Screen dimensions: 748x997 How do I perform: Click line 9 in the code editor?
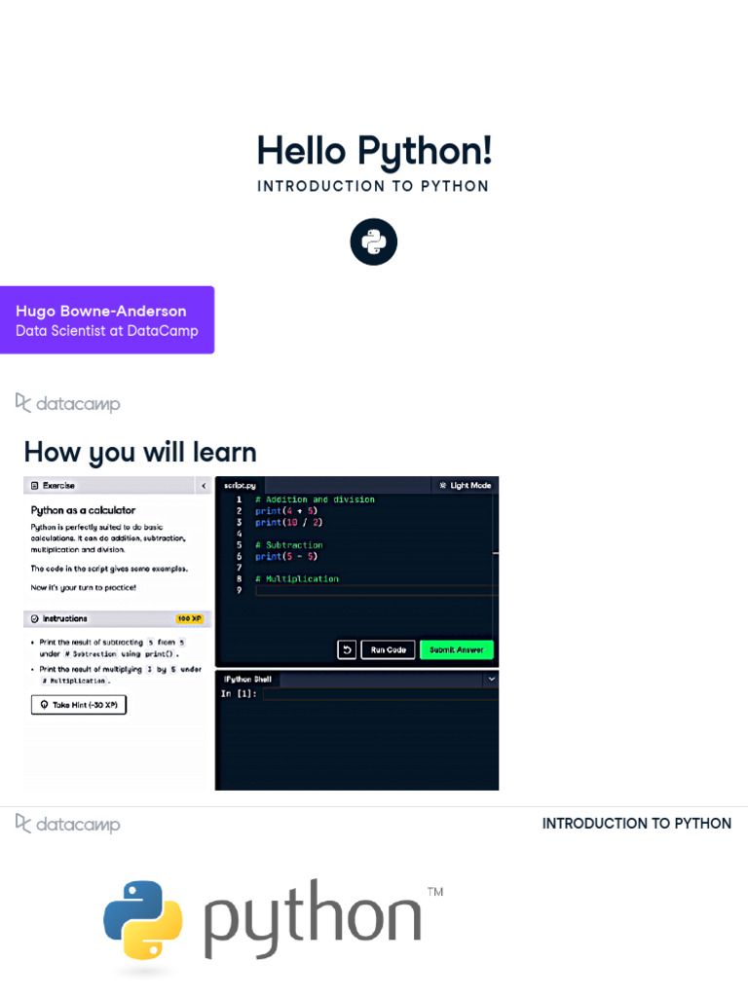pos(377,590)
